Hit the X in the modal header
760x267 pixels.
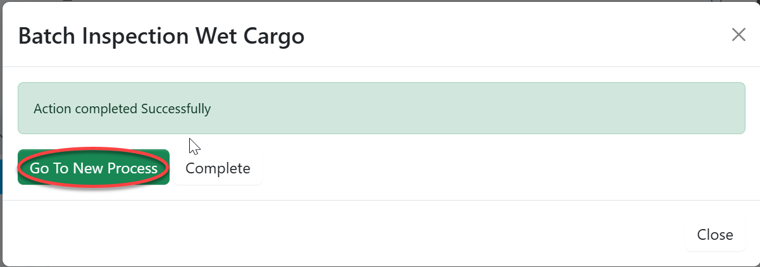point(738,35)
